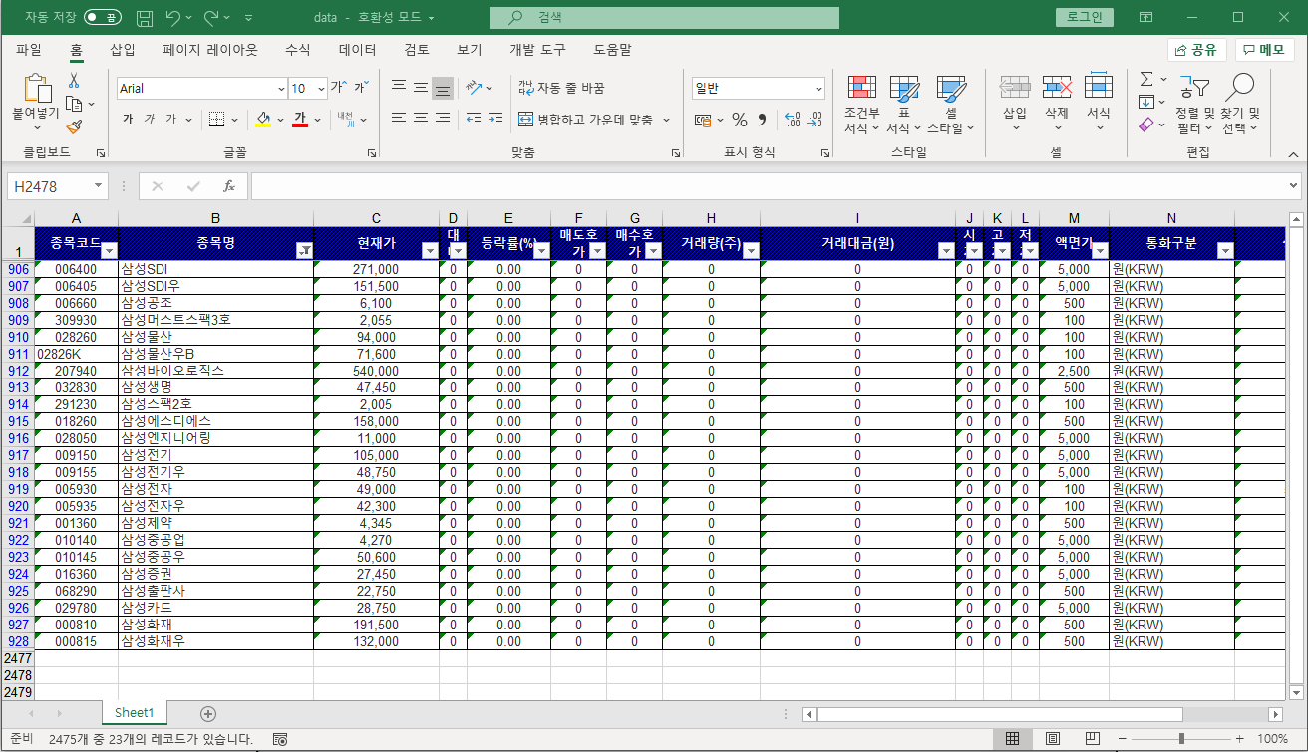This screenshot has height=752, width=1308.
Task: Switch to 보기 (View) tab
Action: [x=470, y=50]
